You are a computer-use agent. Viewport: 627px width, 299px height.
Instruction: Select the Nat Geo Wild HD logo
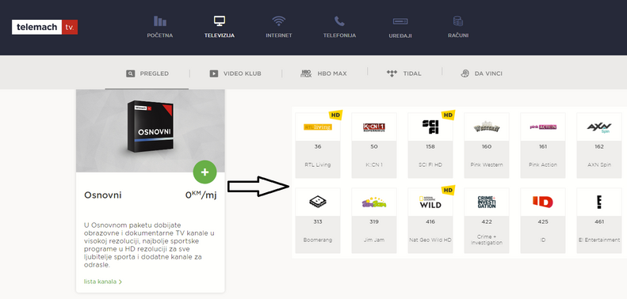(430, 202)
